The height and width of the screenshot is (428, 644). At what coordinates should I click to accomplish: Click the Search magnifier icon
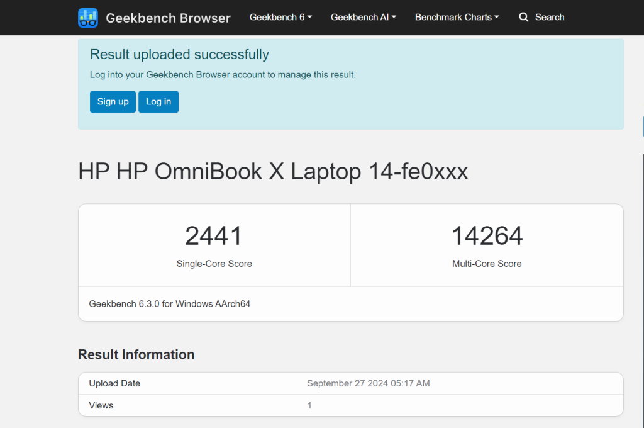click(x=524, y=17)
